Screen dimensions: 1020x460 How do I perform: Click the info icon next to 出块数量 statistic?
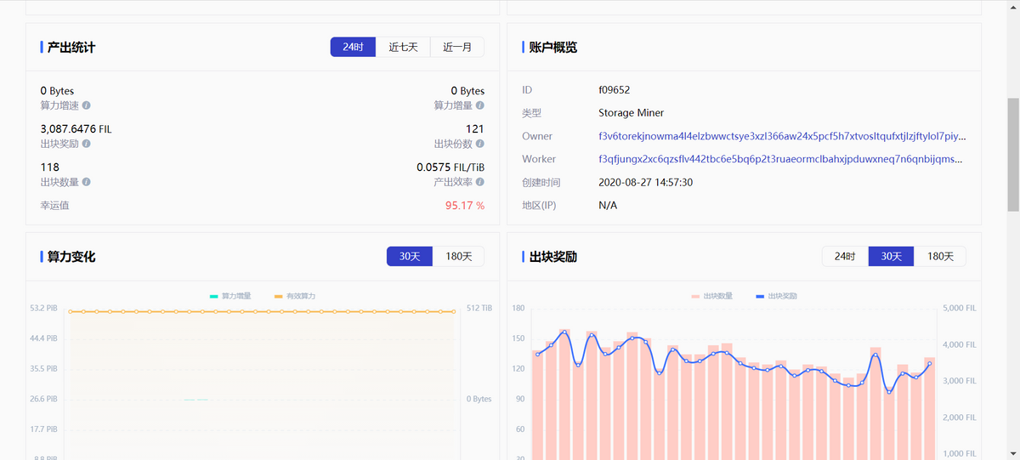coord(87,182)
